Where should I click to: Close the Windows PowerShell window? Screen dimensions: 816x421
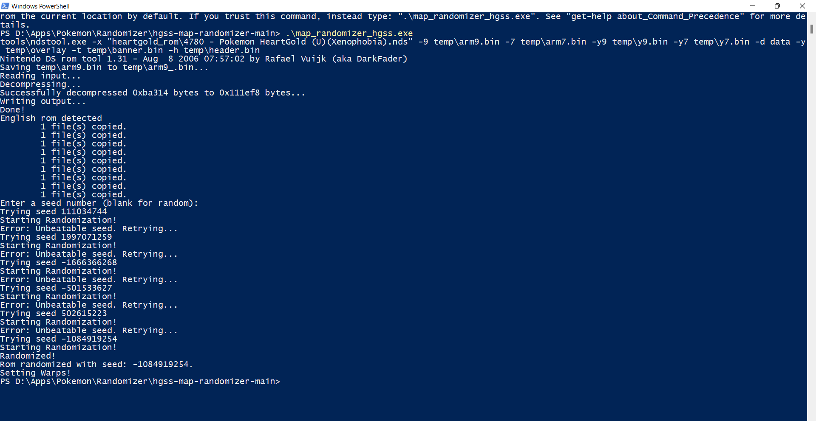[802, 6]
